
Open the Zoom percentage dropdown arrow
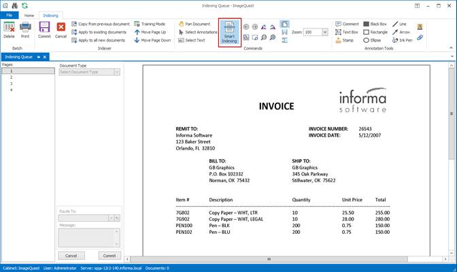pyautogui.click(x=325, y=32)
